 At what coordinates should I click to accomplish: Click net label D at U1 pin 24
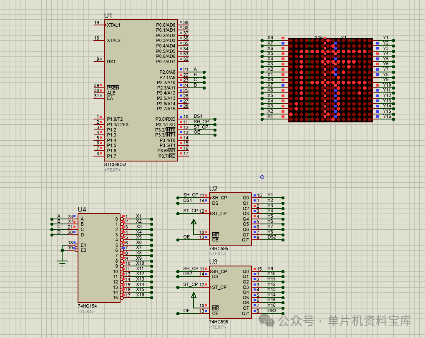coord(195,85)
